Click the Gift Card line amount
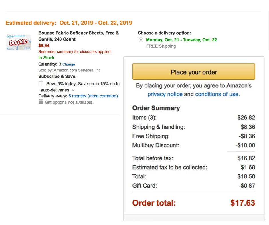 click(247, 186)
